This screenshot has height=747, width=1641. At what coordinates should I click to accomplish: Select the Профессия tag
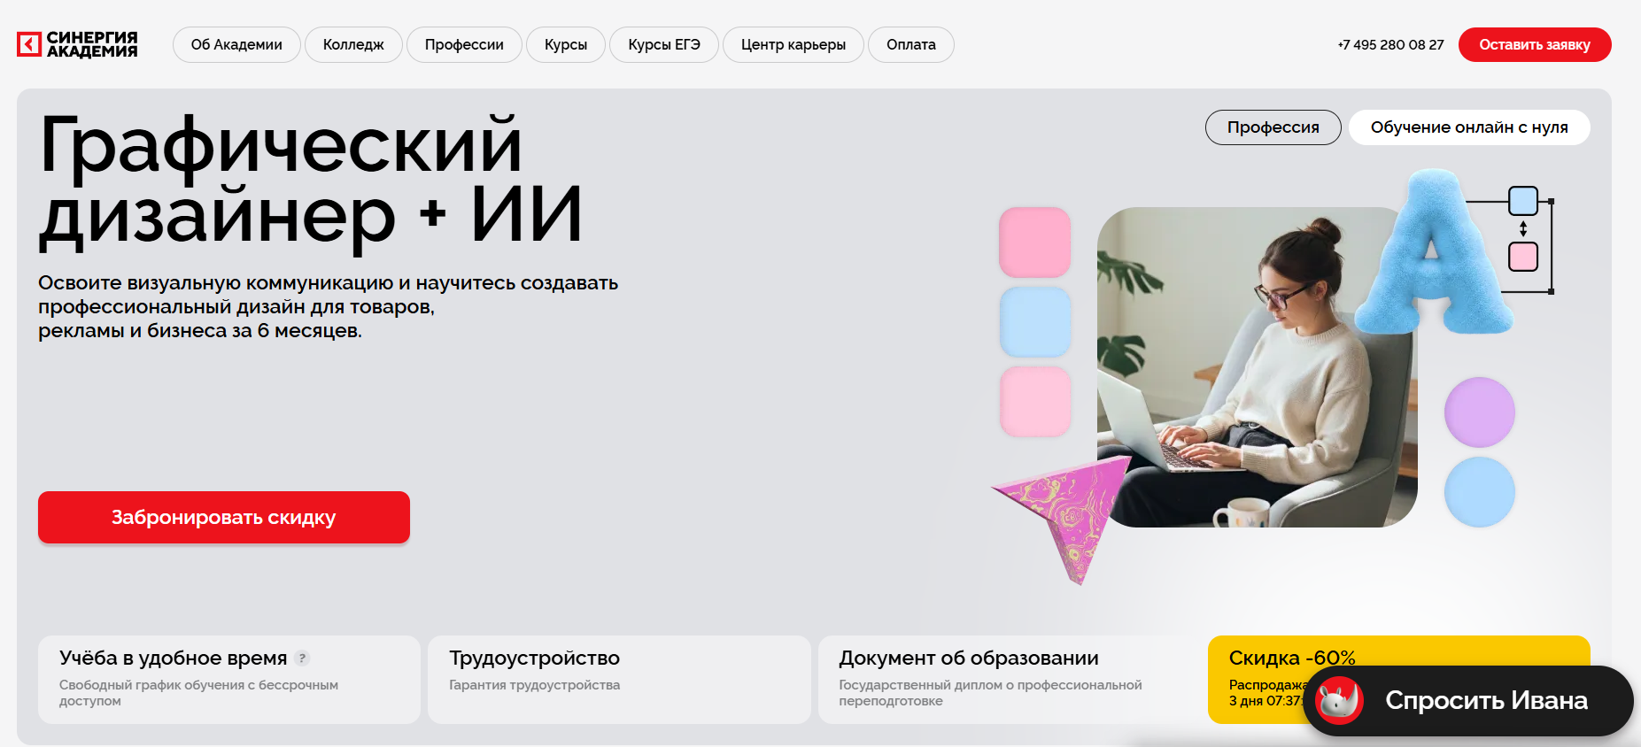[1273, 127]
